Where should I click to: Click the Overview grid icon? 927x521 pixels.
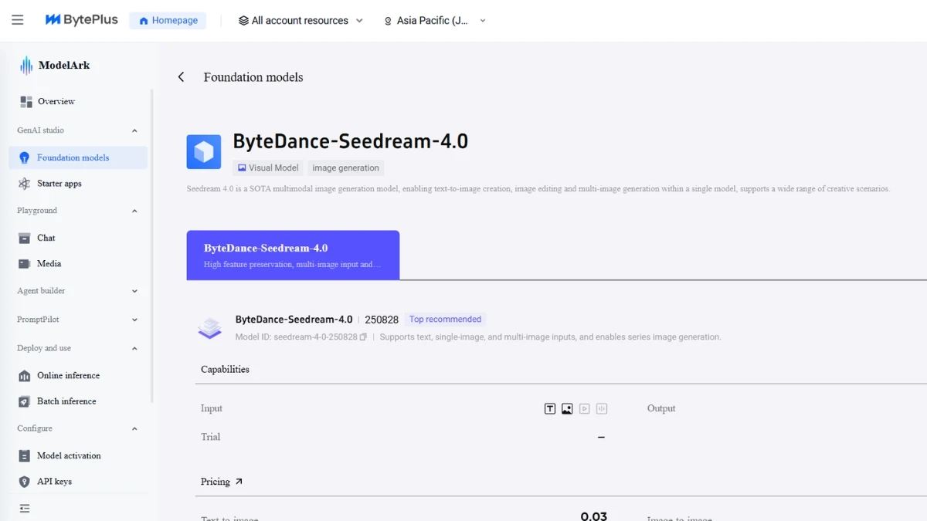click(26, 102)
